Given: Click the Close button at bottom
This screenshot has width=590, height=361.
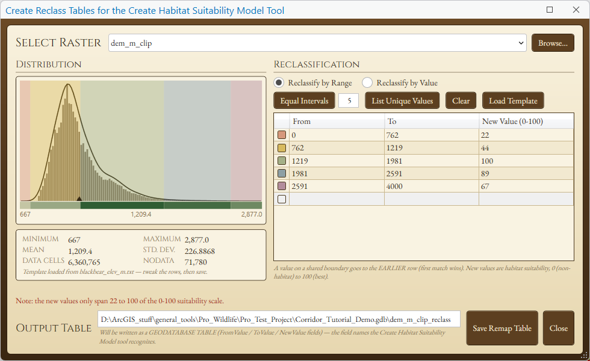Looking at the screenshot, I should pos(559,328).
